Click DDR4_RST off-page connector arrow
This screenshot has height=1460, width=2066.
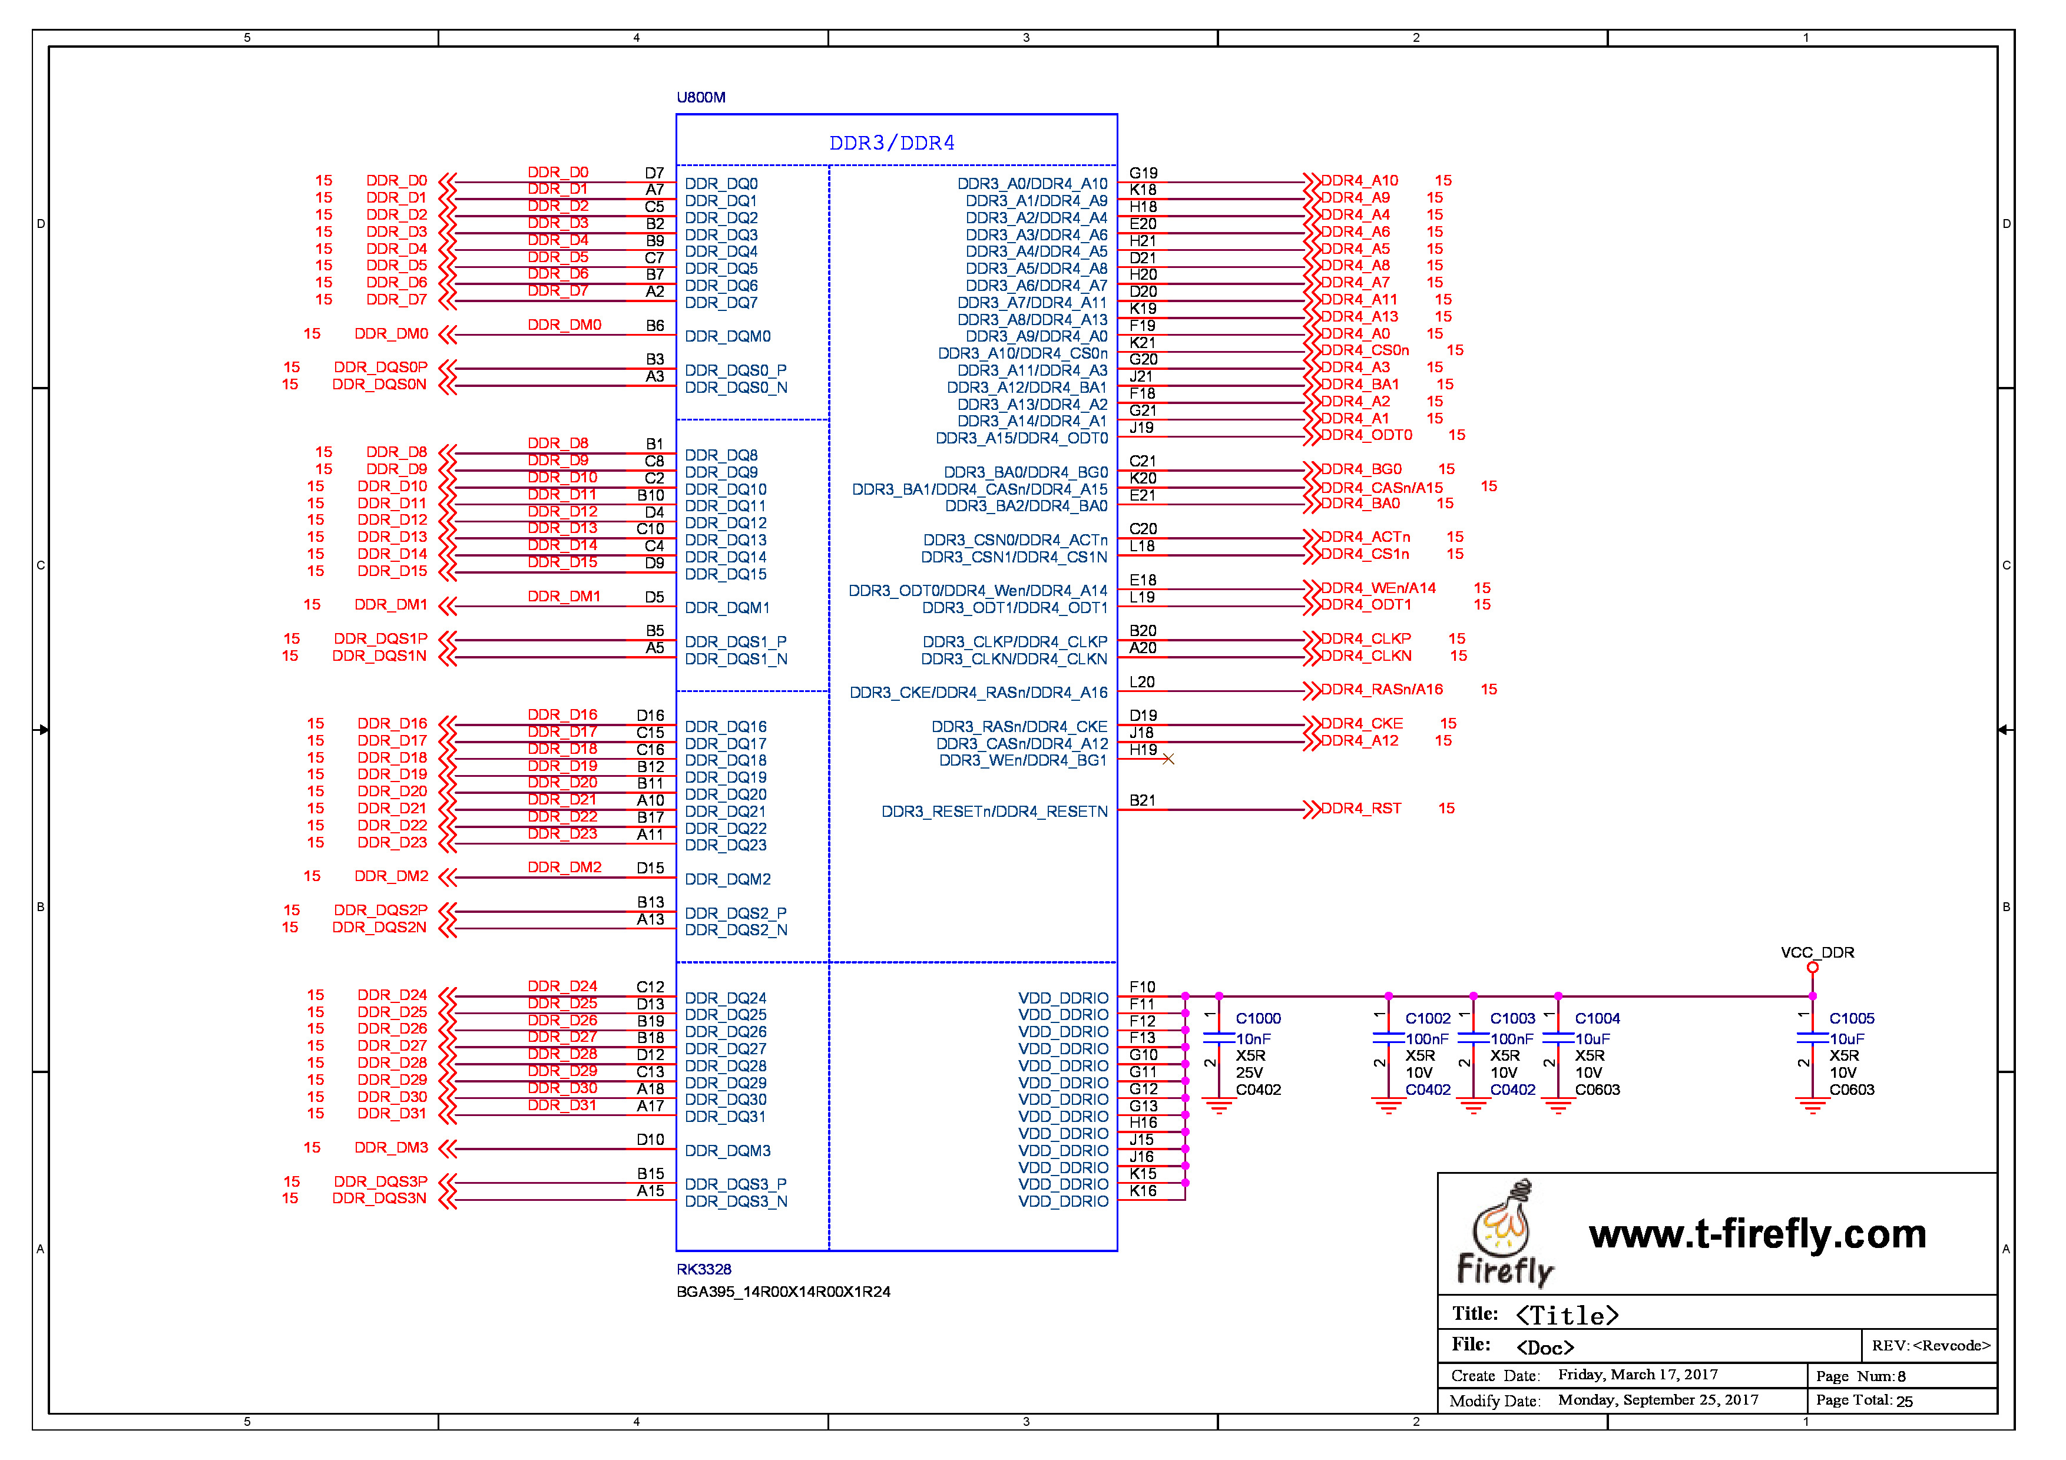pos(1311,809)
